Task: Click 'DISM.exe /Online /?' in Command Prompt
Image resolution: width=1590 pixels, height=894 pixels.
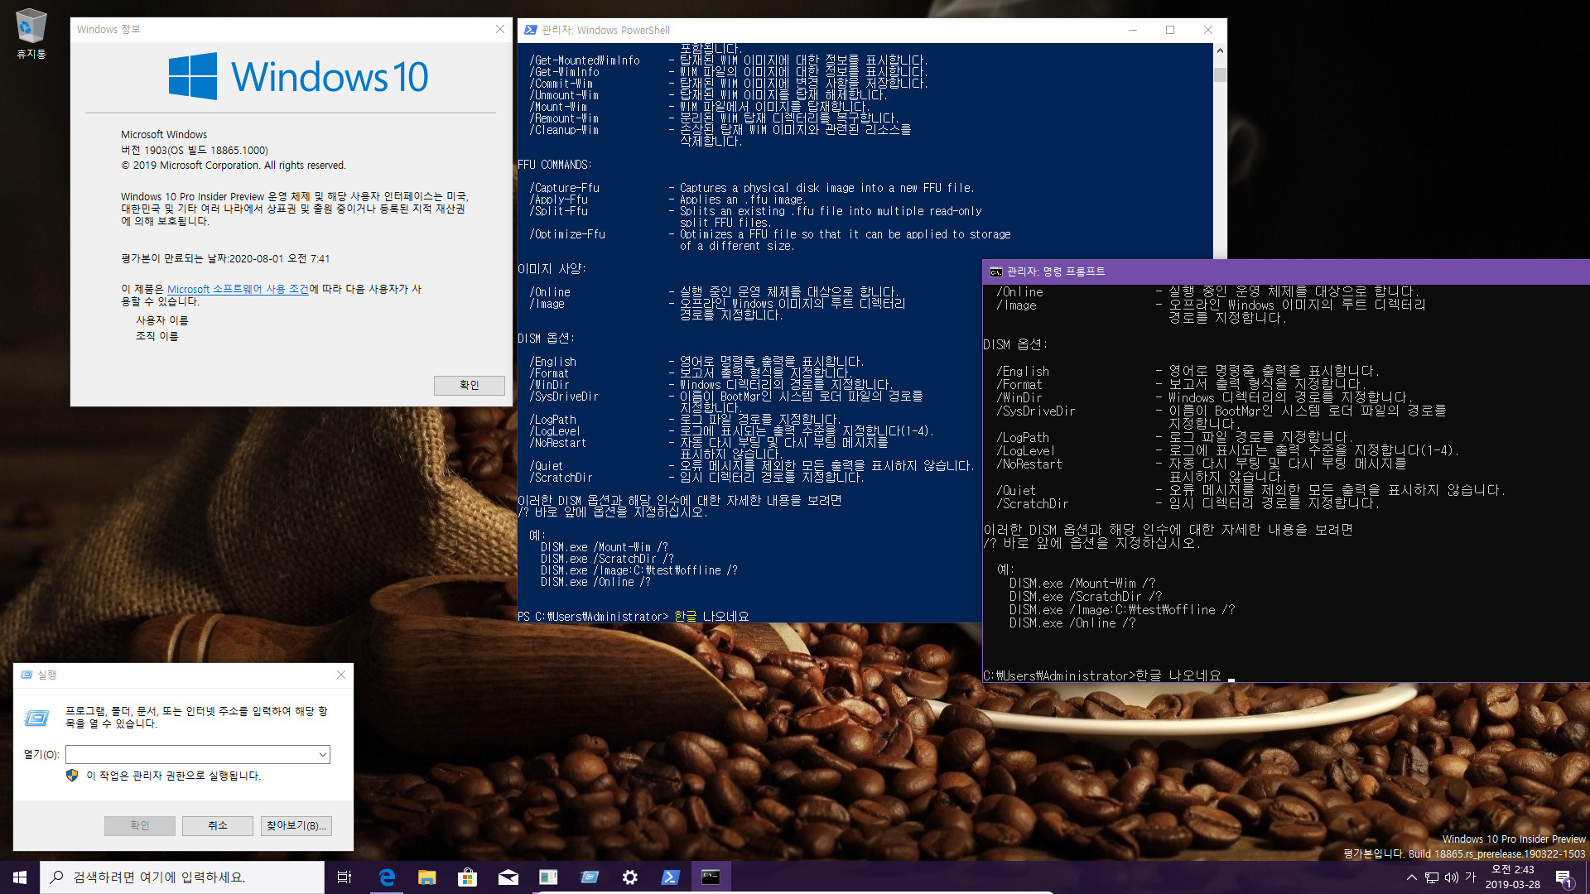Action: pyautogui.click(x=1072, y=622)
